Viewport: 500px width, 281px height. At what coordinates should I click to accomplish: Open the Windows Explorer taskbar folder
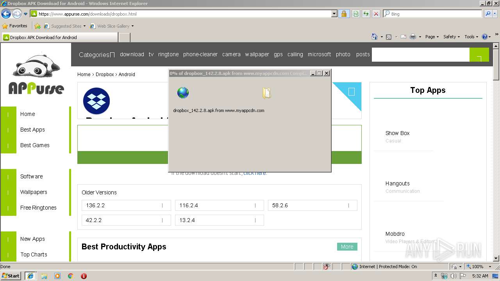[x=44, y=276]
